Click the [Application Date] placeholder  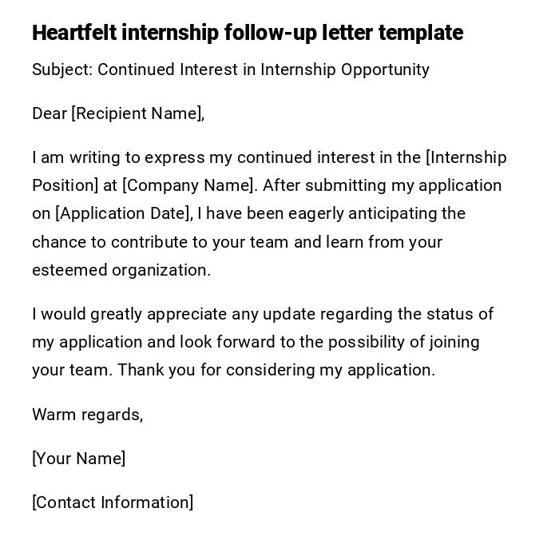click(124, 213)
